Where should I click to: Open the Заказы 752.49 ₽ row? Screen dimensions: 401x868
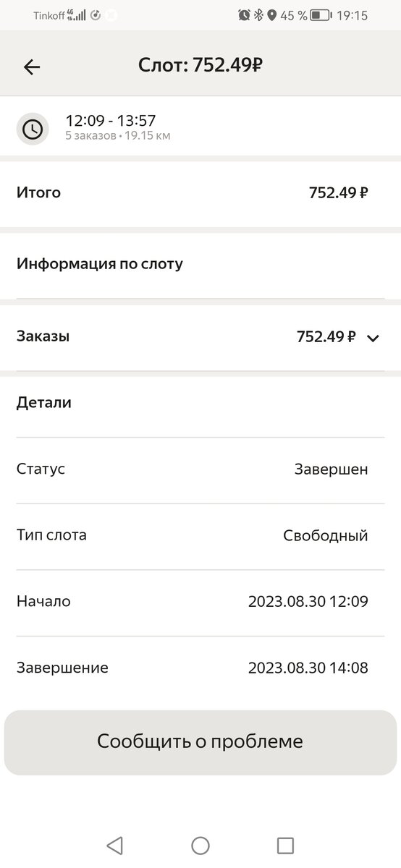(200, 337)
